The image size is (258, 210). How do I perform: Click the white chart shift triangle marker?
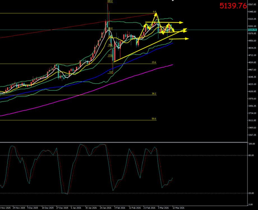(x=172, y=1)
